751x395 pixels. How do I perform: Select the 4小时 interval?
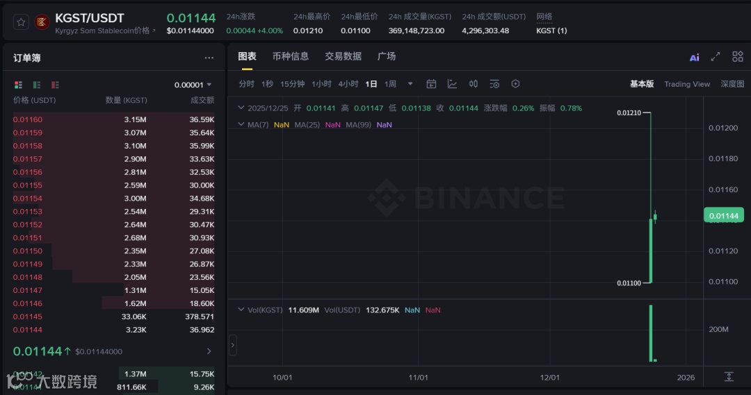pyautogui.click(x=348, y=84)
